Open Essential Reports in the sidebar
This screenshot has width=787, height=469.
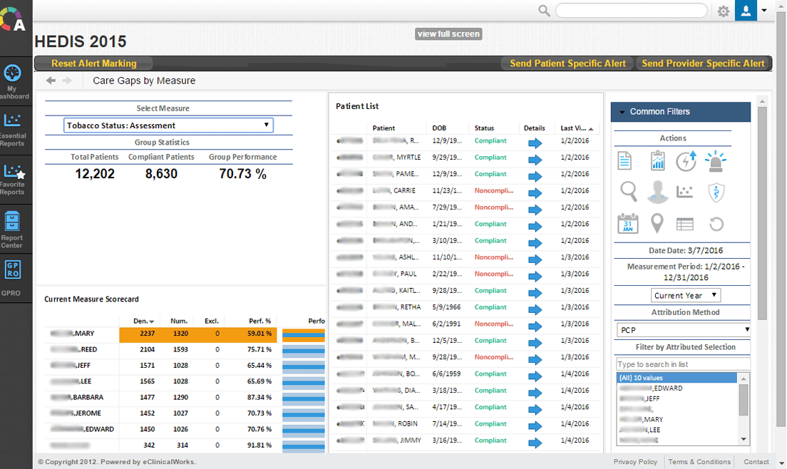tap(13, 130)
